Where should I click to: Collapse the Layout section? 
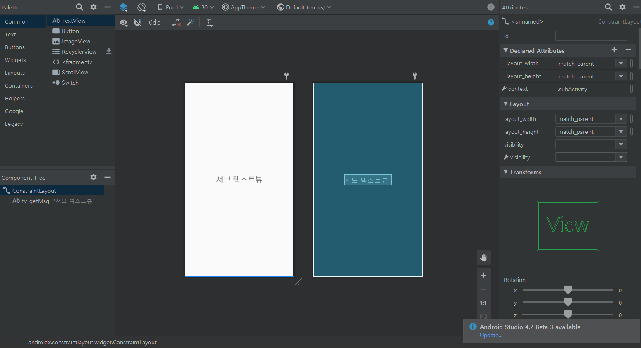[x=506, y=104]
